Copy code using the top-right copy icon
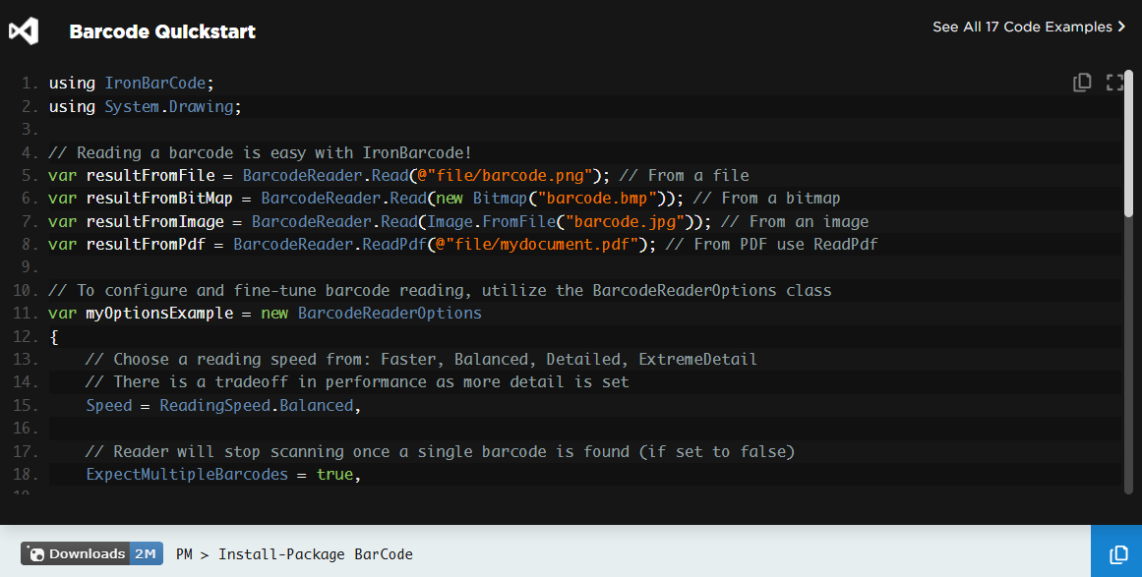This screenshot has height=577, width=1142. 1082,83
